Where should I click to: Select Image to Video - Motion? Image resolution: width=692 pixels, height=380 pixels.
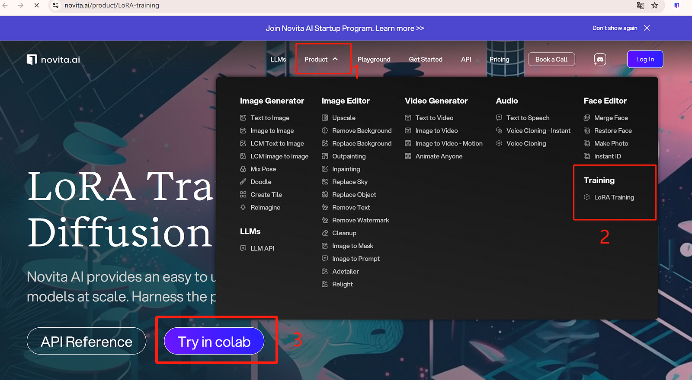coord(449,143)
